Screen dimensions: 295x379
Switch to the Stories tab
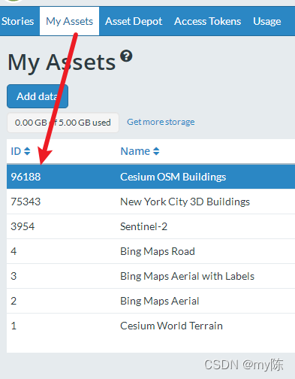[18, 21]
